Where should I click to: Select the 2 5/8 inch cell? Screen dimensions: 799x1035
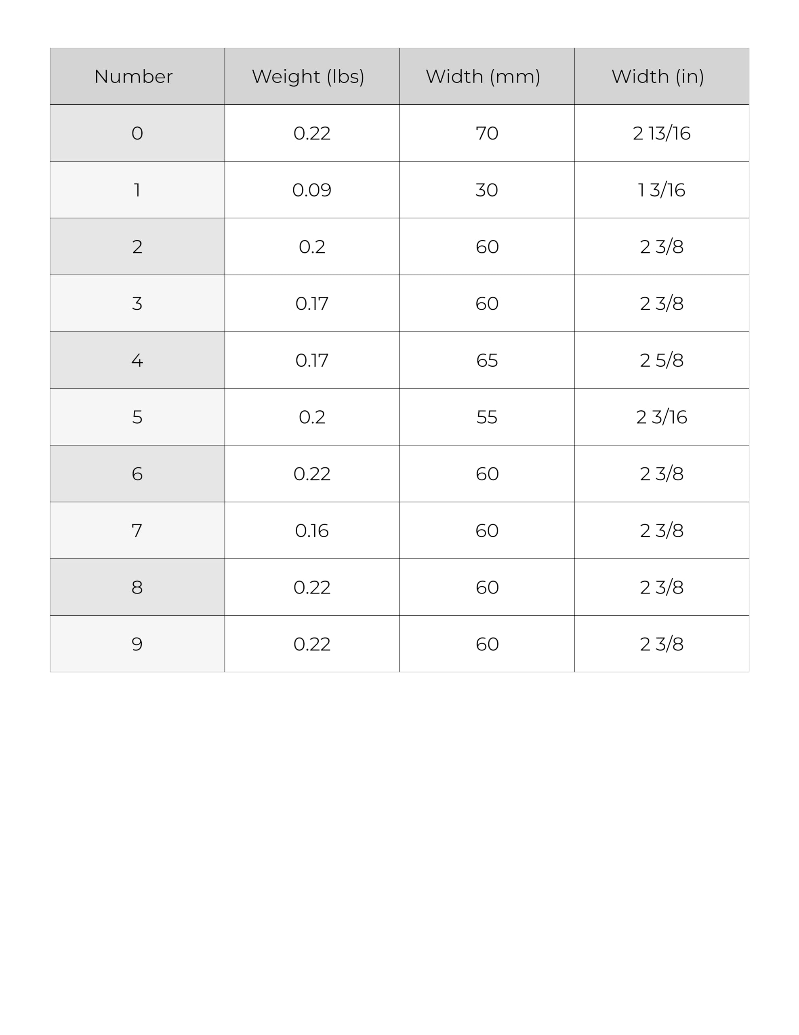click(661, 360)
